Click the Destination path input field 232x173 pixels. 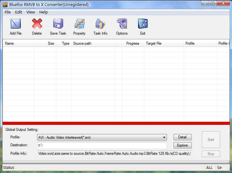coord(102,145)
